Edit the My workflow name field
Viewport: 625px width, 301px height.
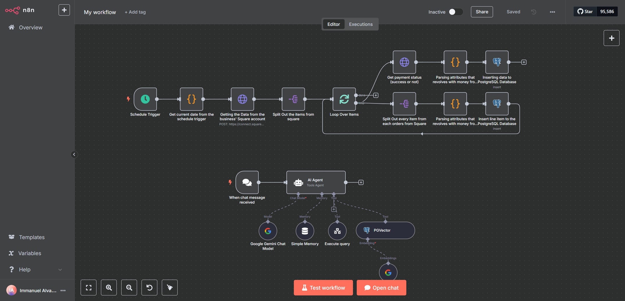point(100,12)
